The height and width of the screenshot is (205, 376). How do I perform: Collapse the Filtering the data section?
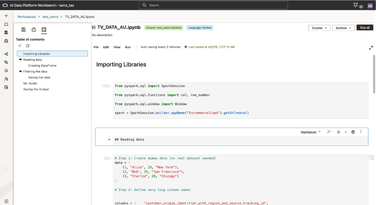[20, 72]
